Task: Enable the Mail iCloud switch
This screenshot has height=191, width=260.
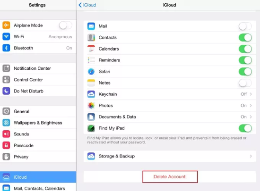Action: point(245,26)
